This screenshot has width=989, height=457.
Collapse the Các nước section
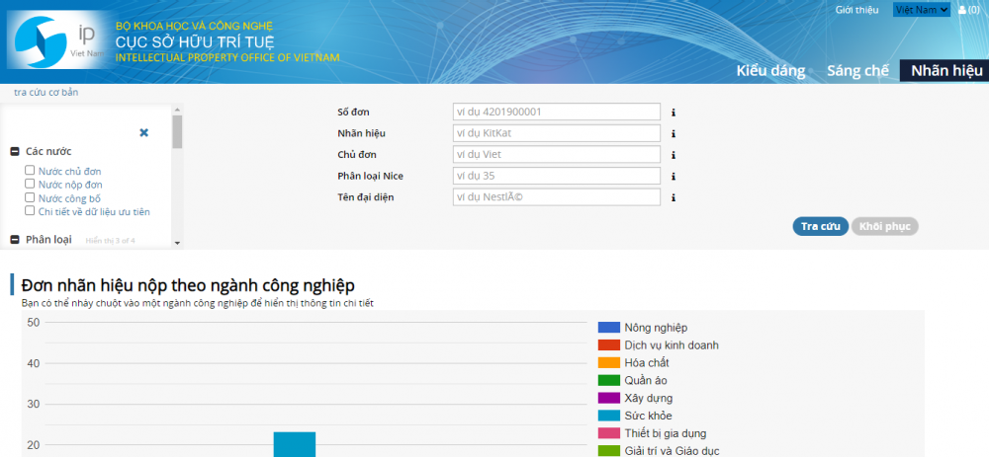tap(16, 152)
